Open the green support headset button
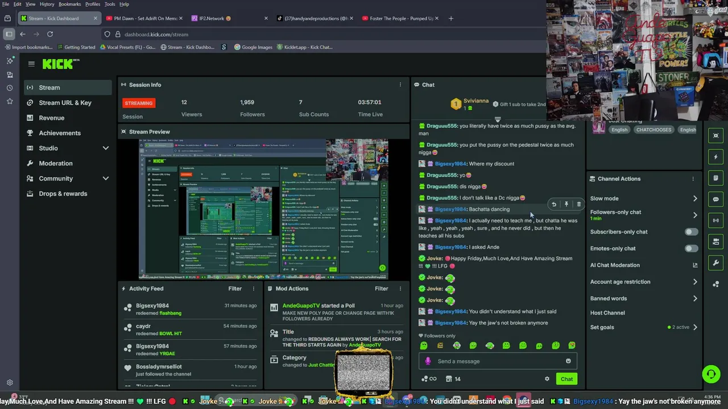 (710, 374)
